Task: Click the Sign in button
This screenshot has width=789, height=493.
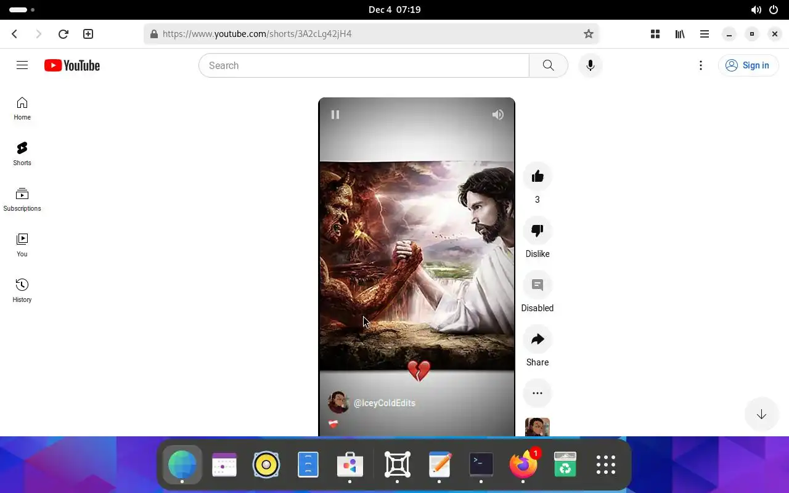Action: click(748, 65)
